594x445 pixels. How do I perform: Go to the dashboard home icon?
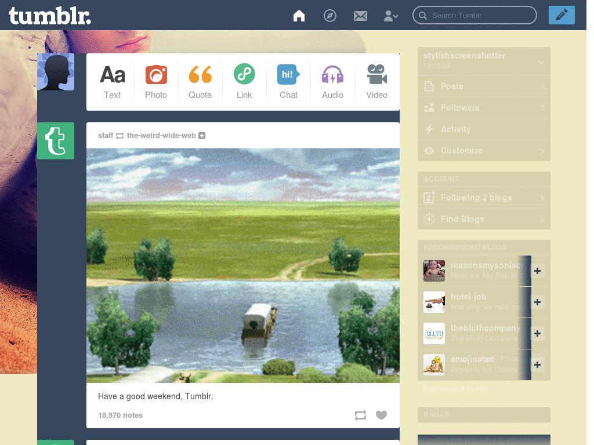point(299,16)
